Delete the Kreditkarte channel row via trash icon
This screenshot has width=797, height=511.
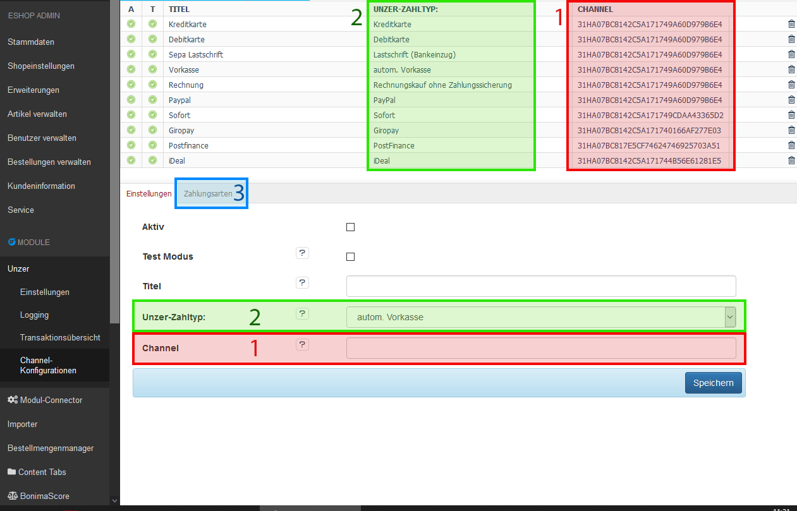click(791, 24)
